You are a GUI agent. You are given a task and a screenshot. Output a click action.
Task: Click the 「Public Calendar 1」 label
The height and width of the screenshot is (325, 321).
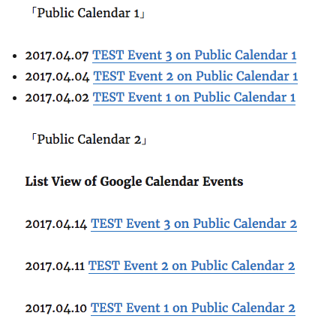click(88, 14)
